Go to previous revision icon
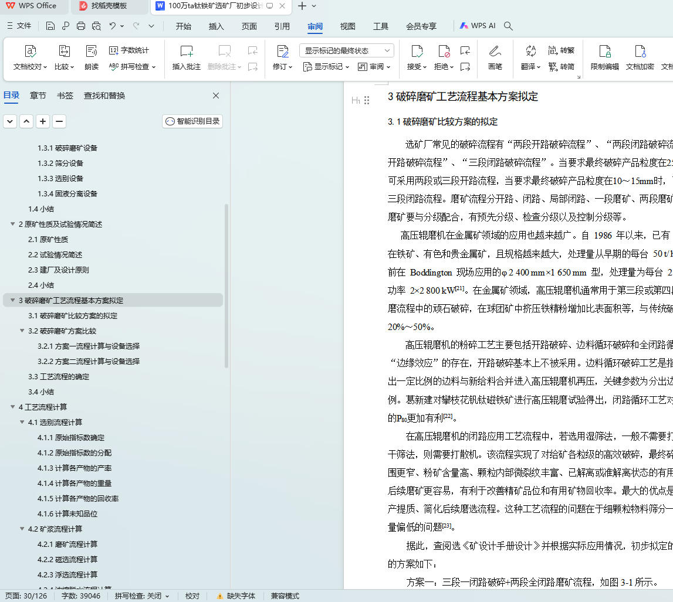 [465, 51]
